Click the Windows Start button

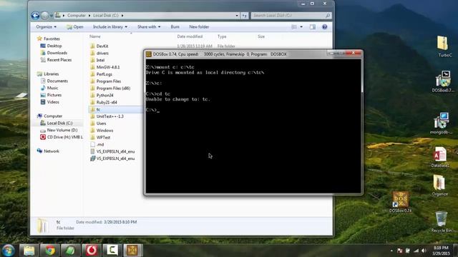[x=8, y=251]
